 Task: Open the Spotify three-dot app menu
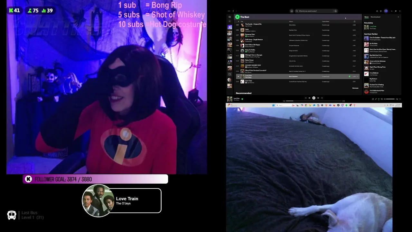[x=229, y=11]
